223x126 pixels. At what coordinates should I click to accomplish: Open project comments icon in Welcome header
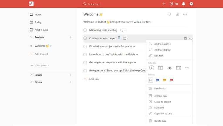169,14
